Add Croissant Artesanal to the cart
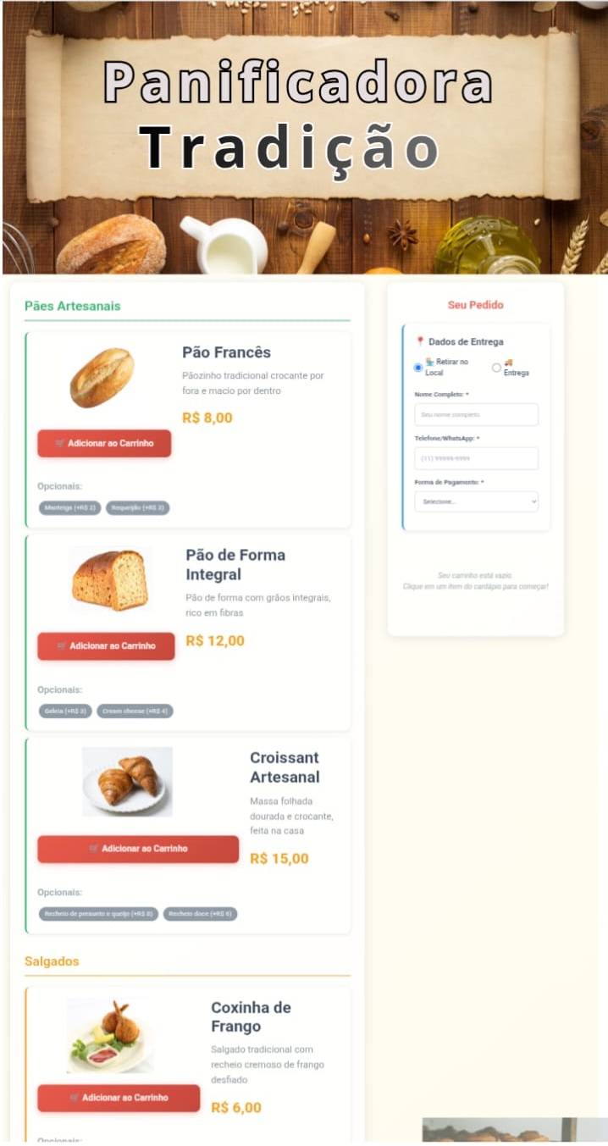 click(138, 849)
